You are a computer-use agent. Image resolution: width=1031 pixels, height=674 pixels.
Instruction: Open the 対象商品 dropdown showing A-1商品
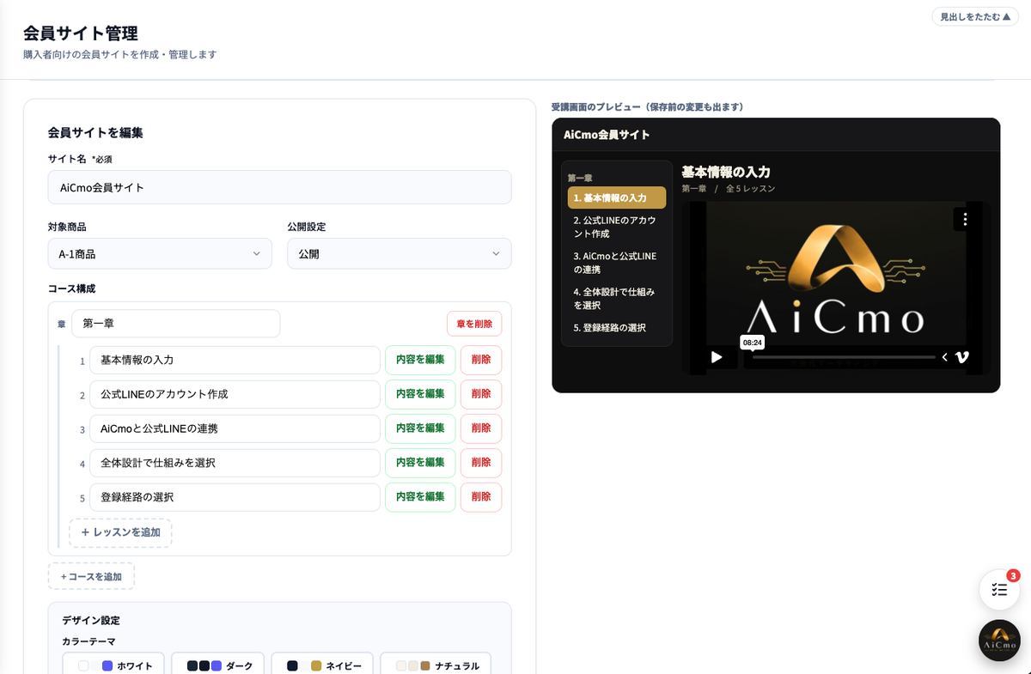[x=160, y=253]
